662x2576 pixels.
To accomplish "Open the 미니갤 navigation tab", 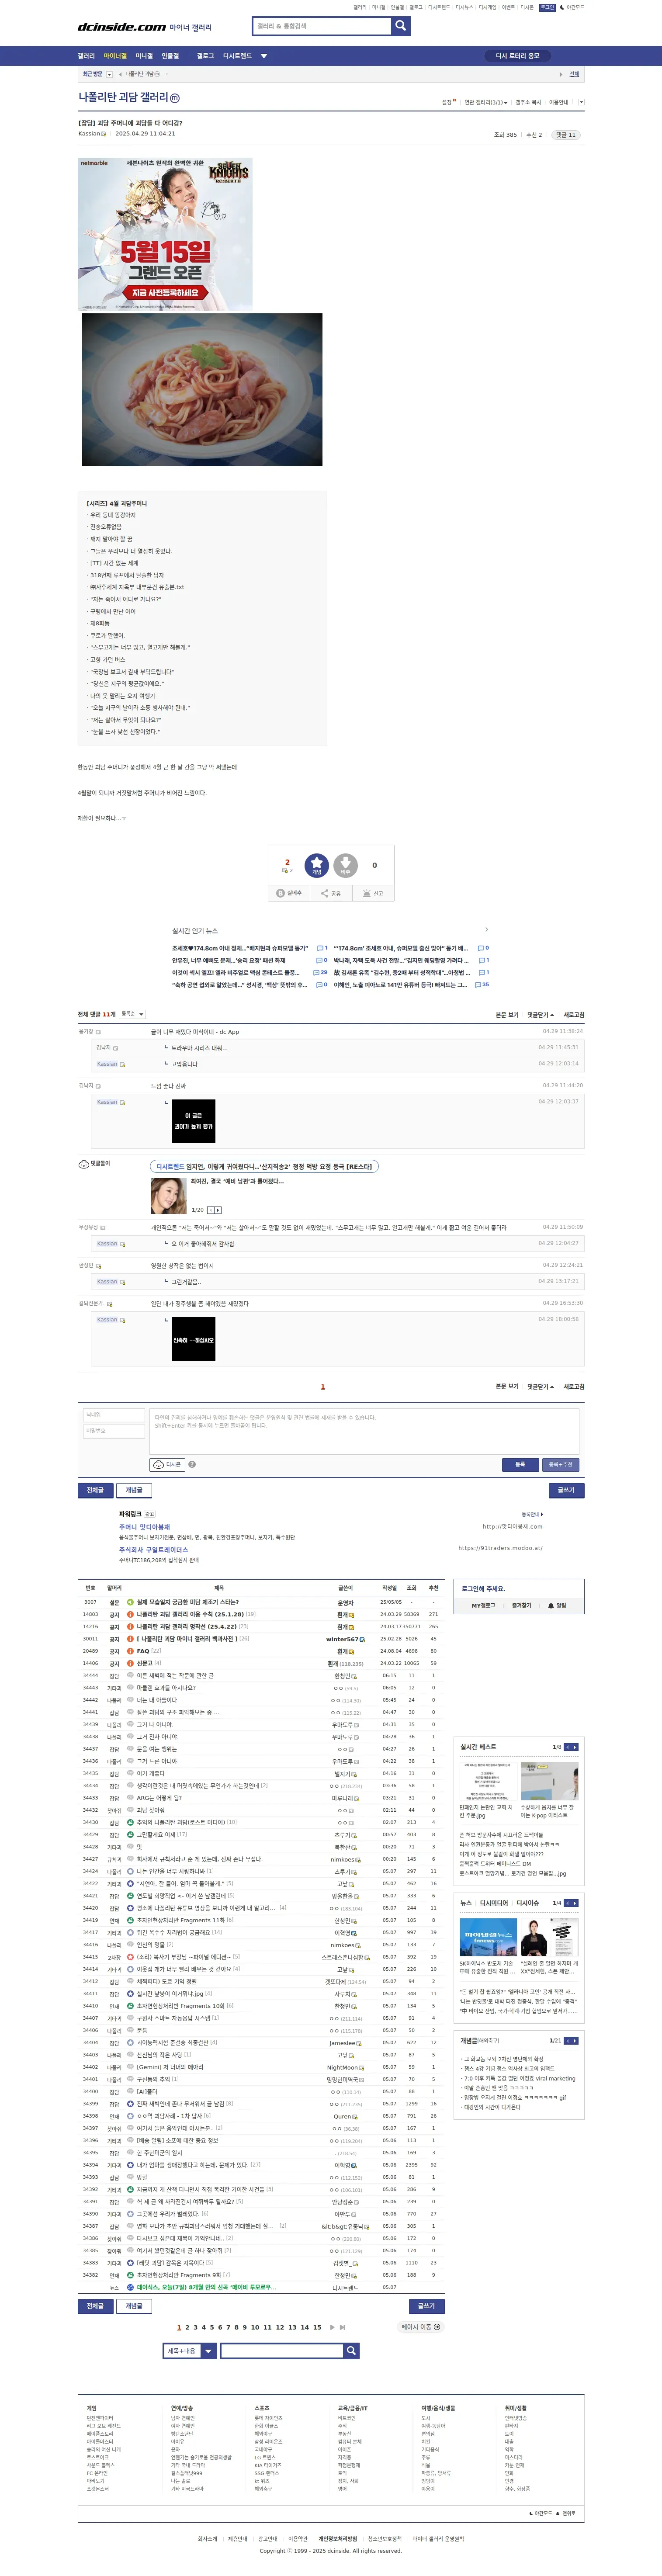I will 144,56.
